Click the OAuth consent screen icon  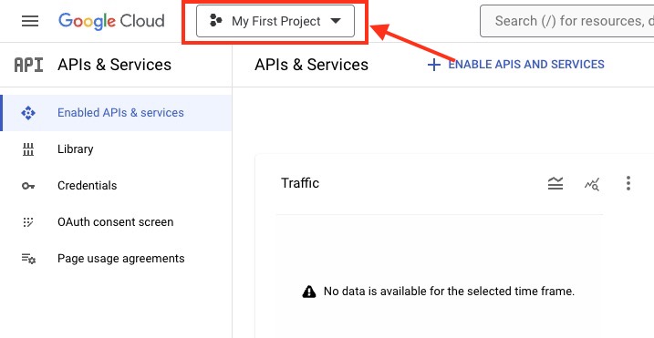[x=28, y=222]
